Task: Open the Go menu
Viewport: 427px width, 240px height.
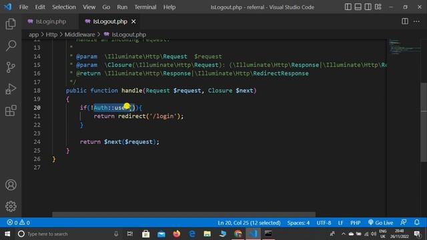Action: pyautogui.click(x=106, y=7)
